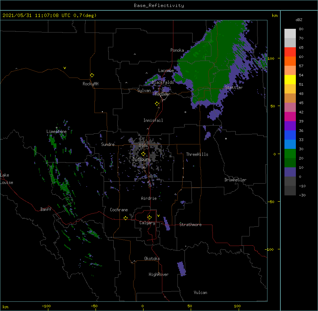318x311 pixels.
Task: Click the HighRiver city label
Action: [159, 274]
